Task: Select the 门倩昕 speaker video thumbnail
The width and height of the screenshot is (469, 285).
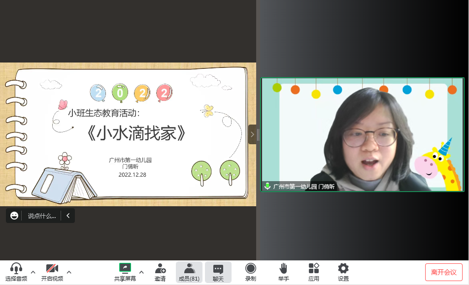Action: (x=362, y=134)
